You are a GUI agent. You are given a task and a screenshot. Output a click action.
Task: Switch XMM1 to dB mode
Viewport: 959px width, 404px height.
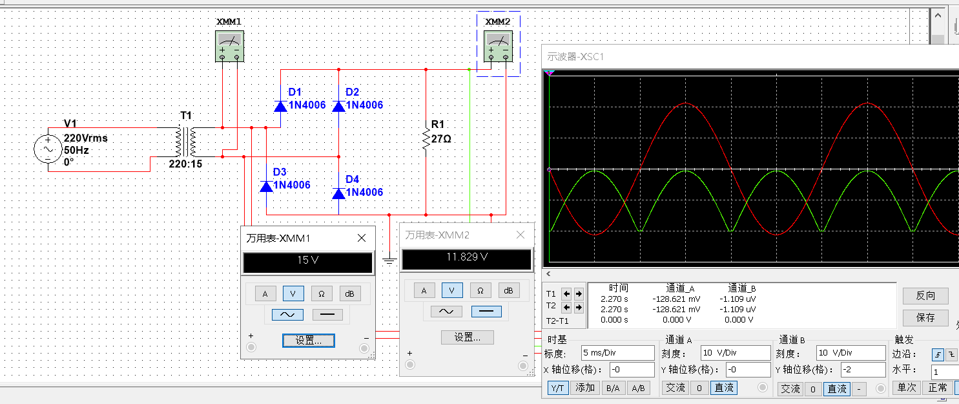pyautogui.click(x=350, y=293)
